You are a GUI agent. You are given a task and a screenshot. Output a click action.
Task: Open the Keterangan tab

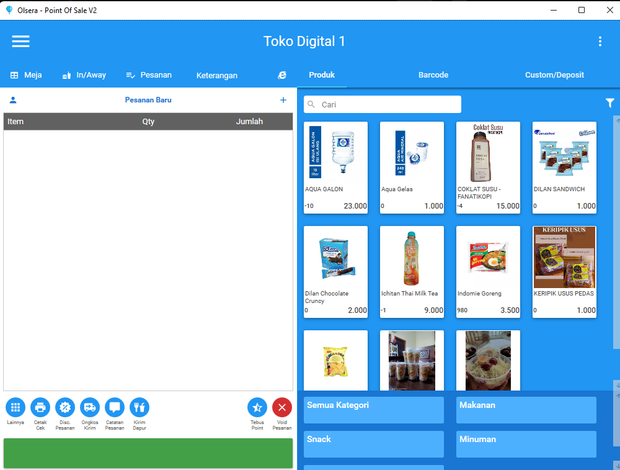coord(216,75)
